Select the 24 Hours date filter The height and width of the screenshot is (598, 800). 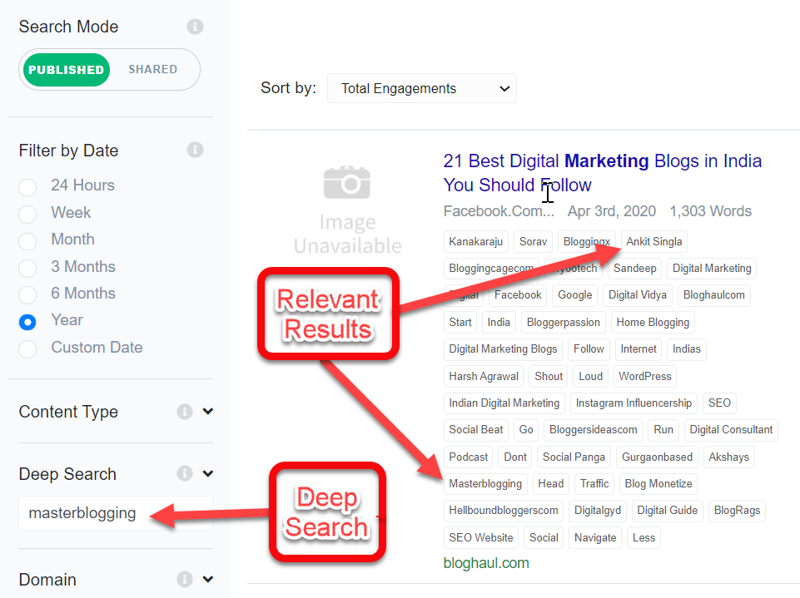[x=27, y=187]
